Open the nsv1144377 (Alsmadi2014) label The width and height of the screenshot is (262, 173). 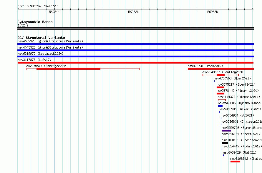tap(239, 97)
